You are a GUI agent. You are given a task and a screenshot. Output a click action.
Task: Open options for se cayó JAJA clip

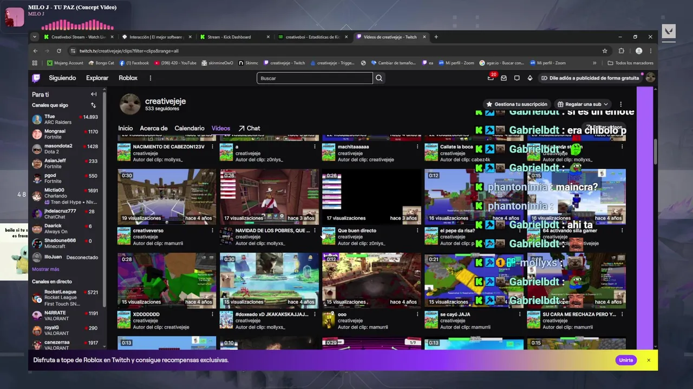click(519, 314)
